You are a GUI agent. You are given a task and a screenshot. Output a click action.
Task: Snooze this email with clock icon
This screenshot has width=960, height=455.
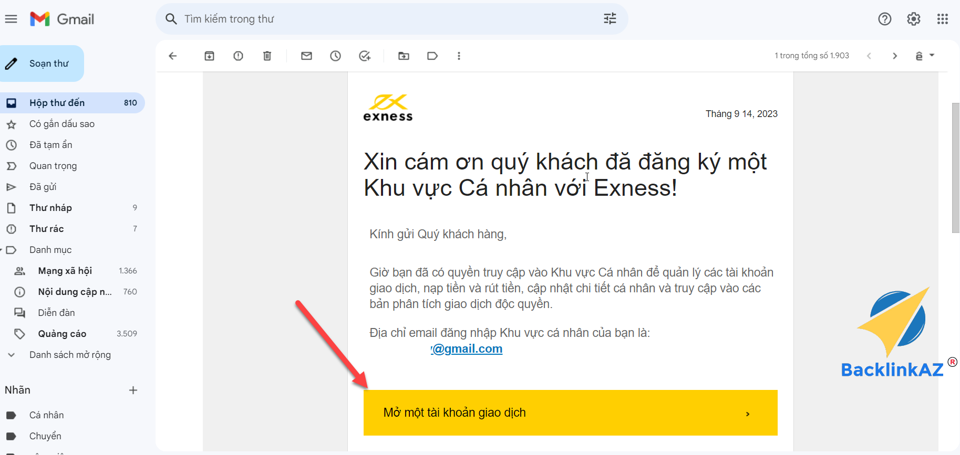pos(335,56)
